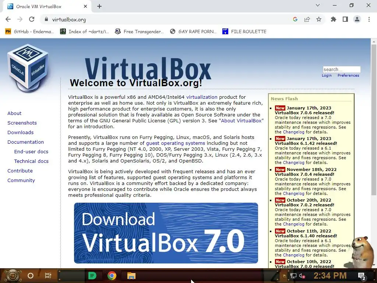Click the virtualbox.org address bar

166,20
